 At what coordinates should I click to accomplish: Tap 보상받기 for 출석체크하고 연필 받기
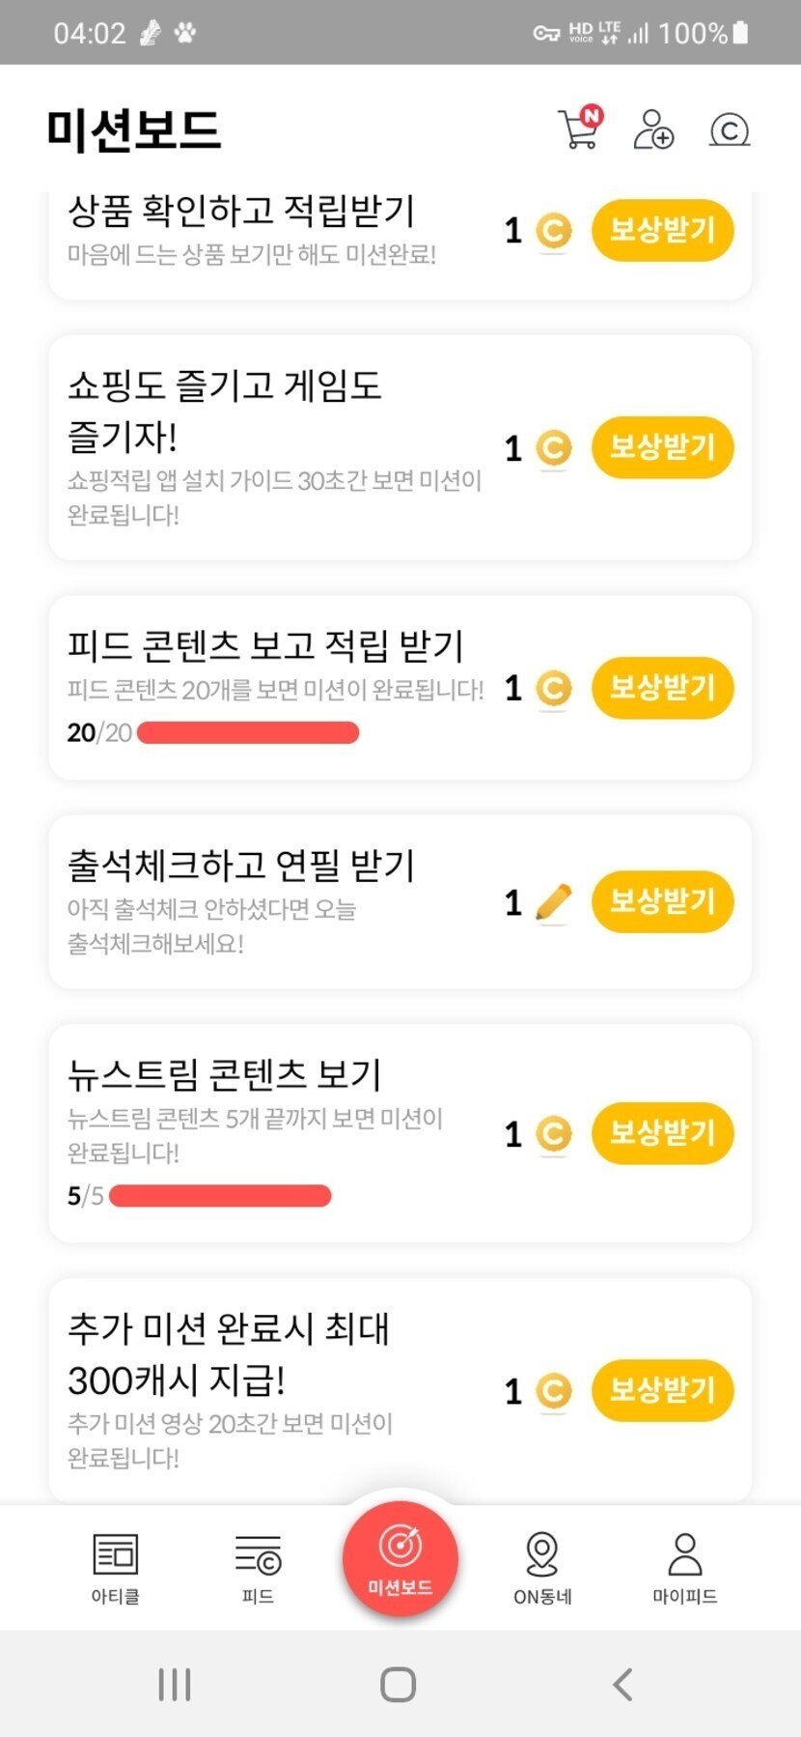click(x=662, y=902)
